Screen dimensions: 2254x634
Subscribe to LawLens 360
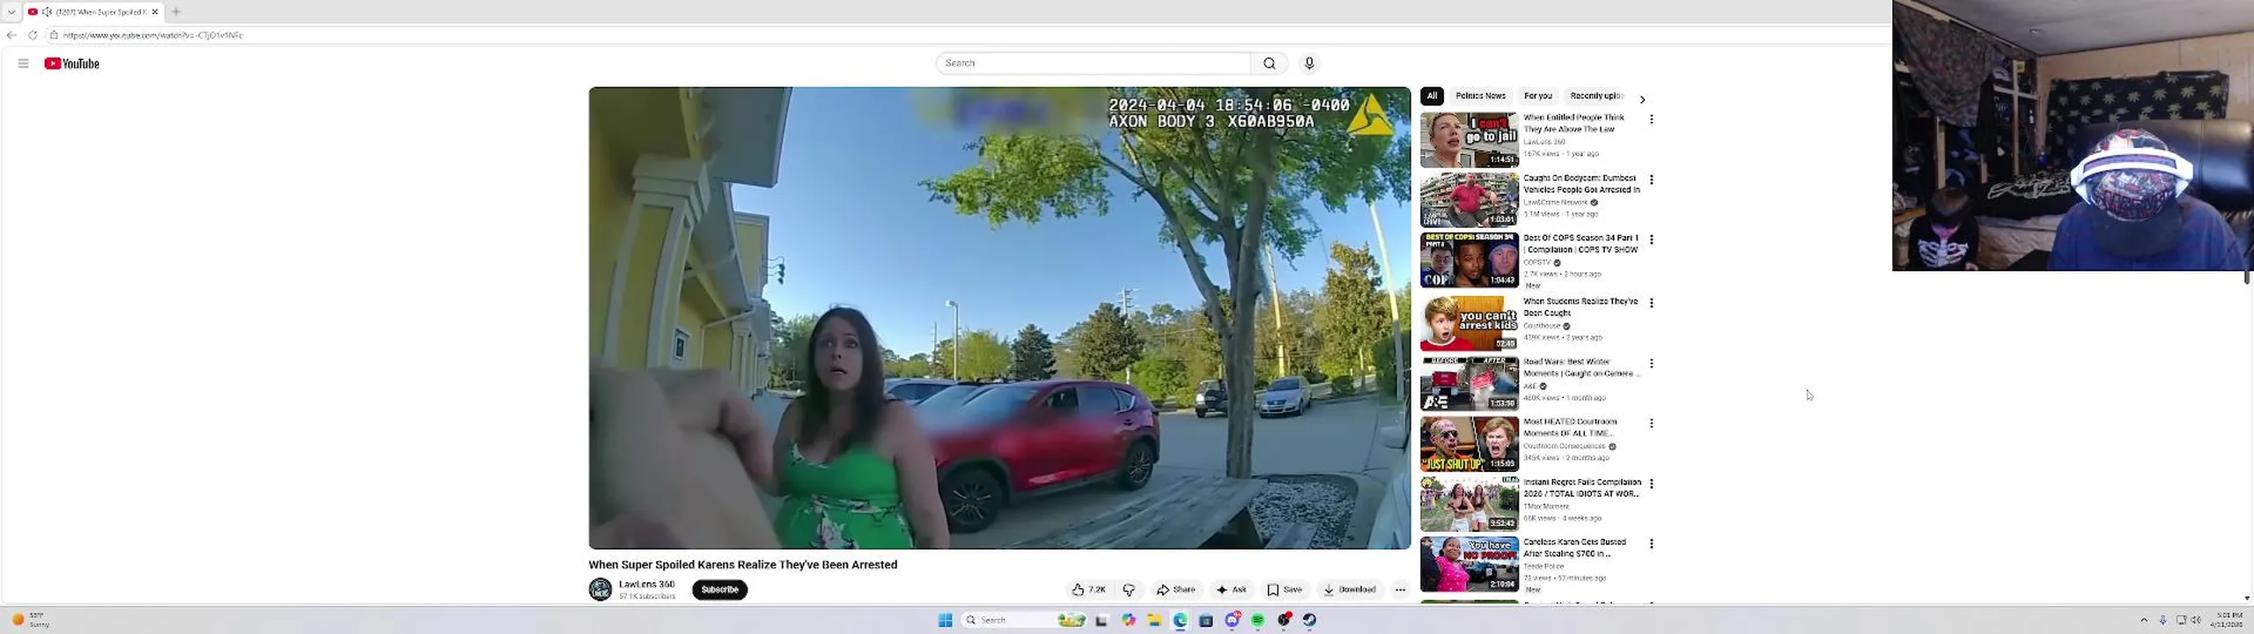719,590
